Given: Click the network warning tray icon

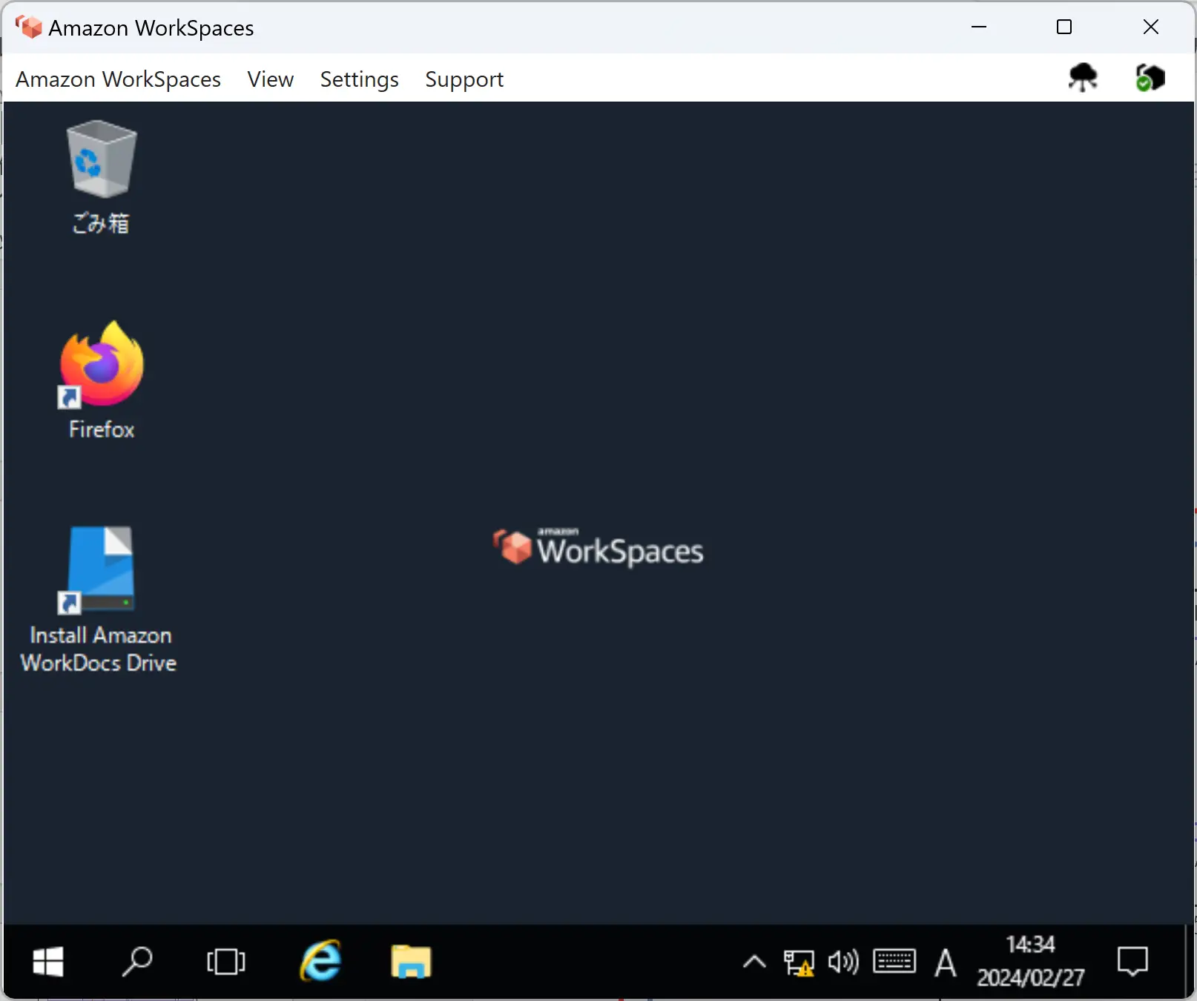Looking at the screenshot, I should coord(799,963).
